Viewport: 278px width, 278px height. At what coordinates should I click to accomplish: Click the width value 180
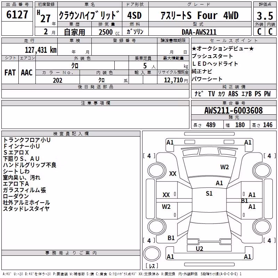(240, 125)
